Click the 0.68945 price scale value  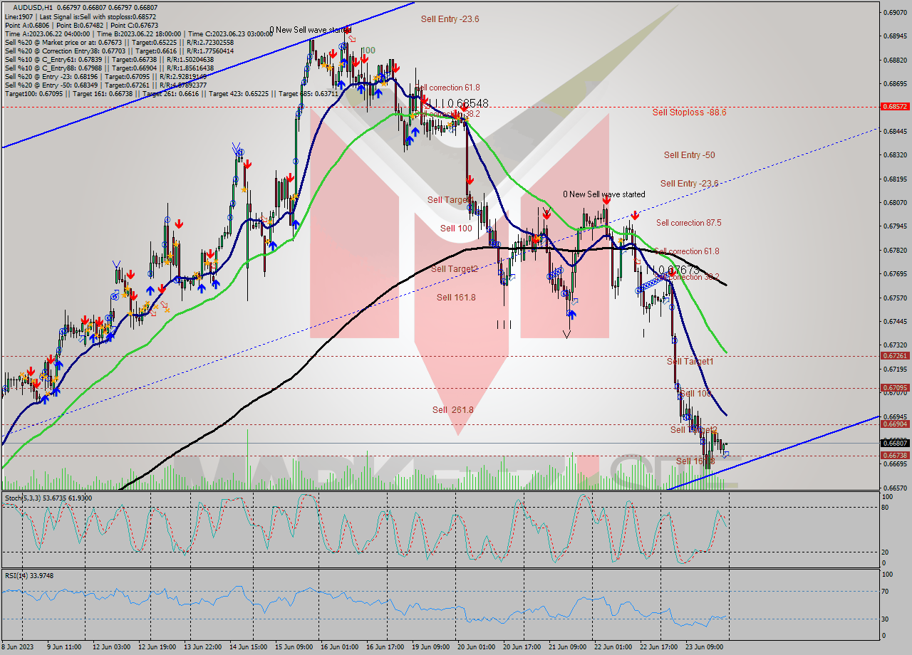[895, 36]
